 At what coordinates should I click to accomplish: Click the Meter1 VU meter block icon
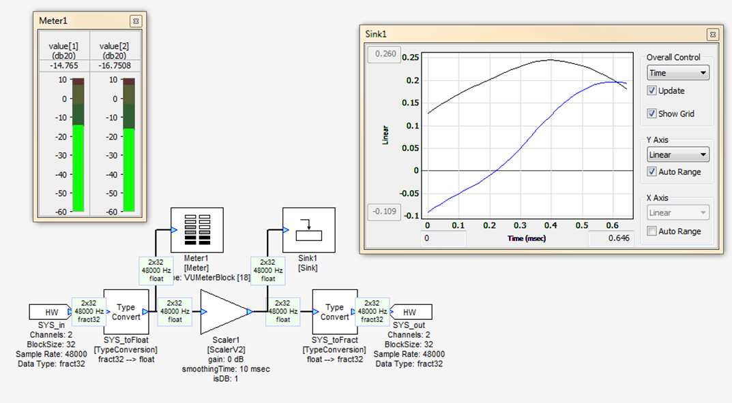(x=197, y=230)
